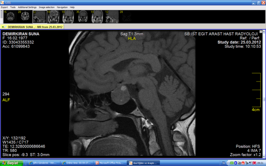
Task: Open the Navigation menu
Action: coord(62,7)
